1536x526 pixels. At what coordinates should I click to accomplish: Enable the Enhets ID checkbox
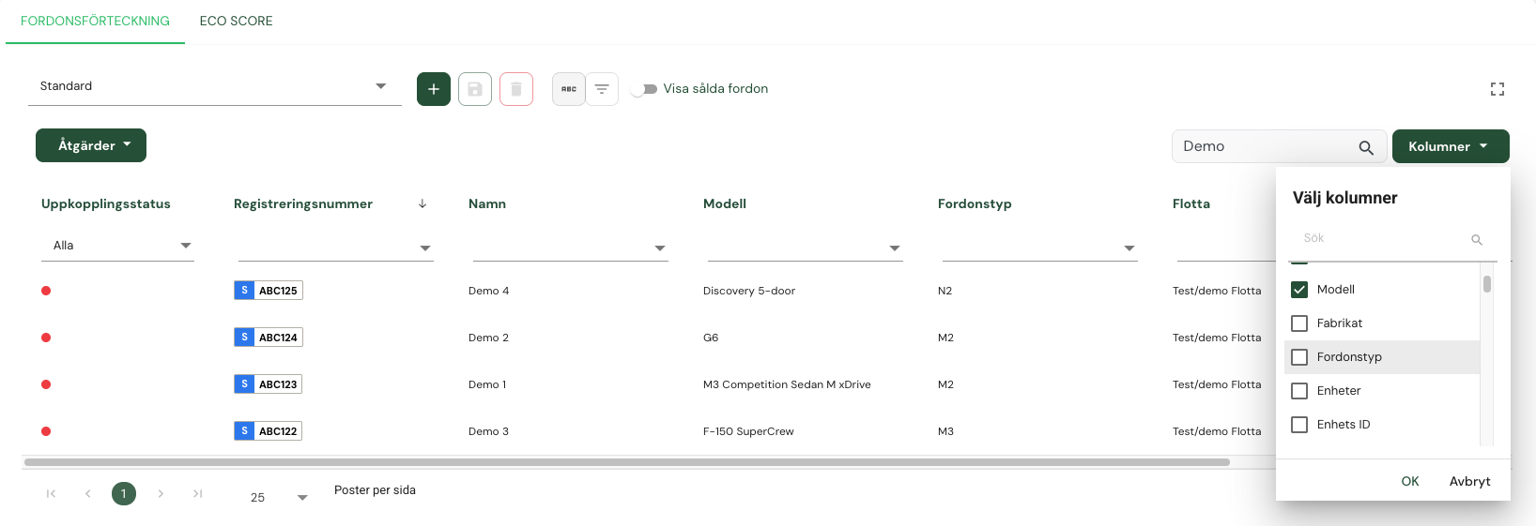coord(1299,425)
